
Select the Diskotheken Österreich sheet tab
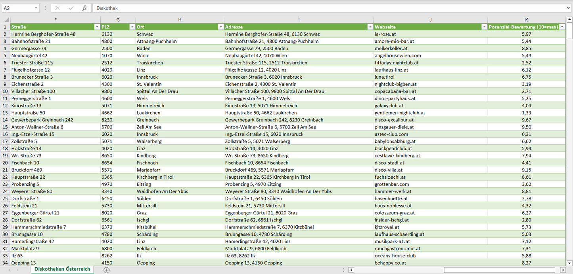click(61, 270)
